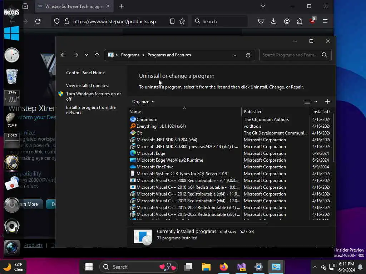The image size is (366, 274).
Task: Open Firefox account icon
Action: [x=287, y=21]
